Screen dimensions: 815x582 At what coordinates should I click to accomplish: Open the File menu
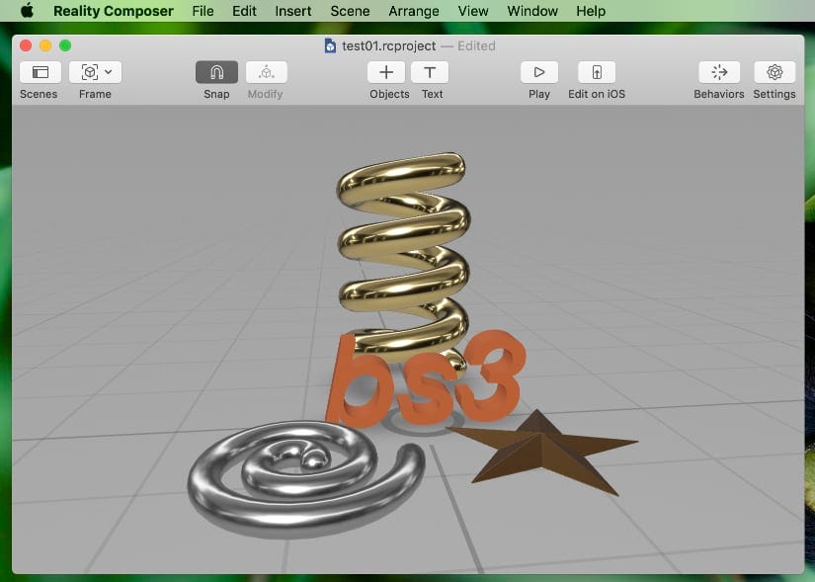[x=203, y=11]
